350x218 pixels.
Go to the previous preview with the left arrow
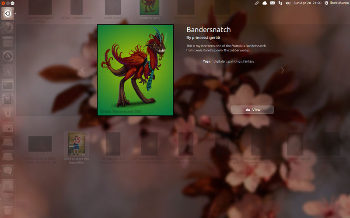[83, 70]
